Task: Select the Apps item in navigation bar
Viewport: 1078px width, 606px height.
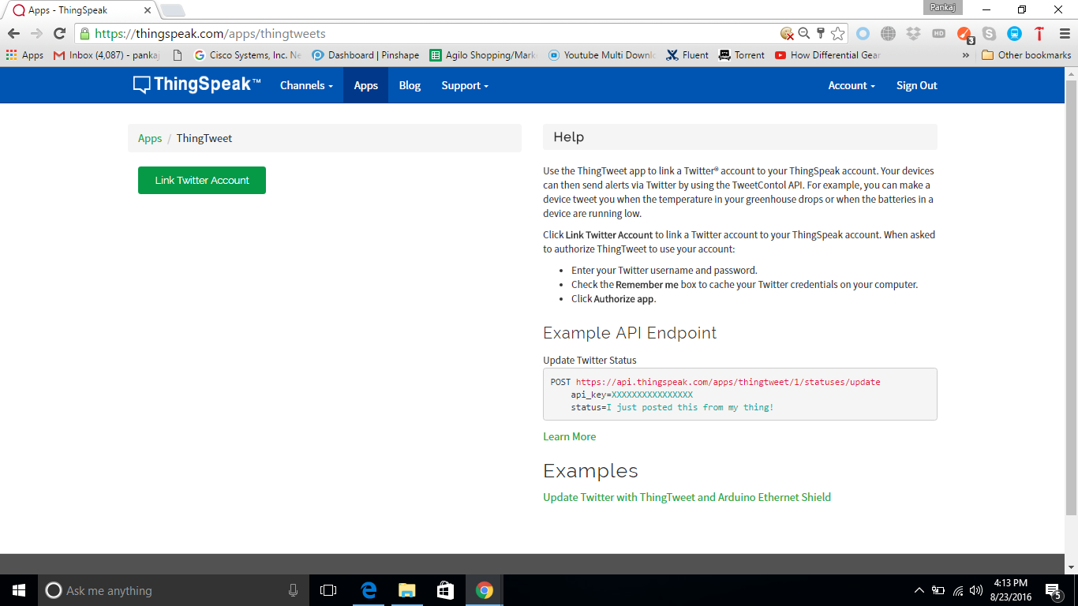Action: click(365, 85)
